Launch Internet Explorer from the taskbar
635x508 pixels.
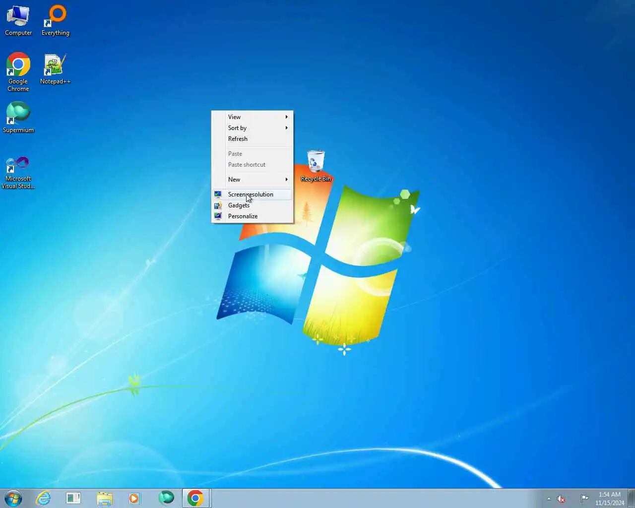(44, 498)
